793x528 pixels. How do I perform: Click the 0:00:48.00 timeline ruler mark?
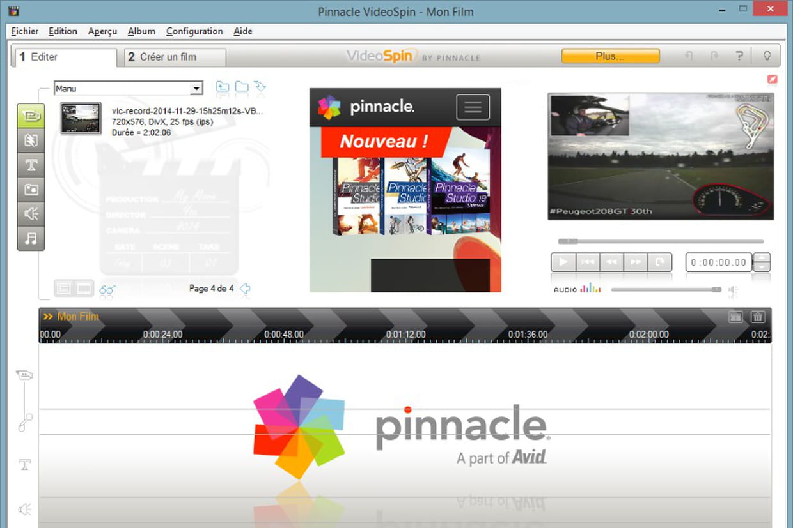284,335
